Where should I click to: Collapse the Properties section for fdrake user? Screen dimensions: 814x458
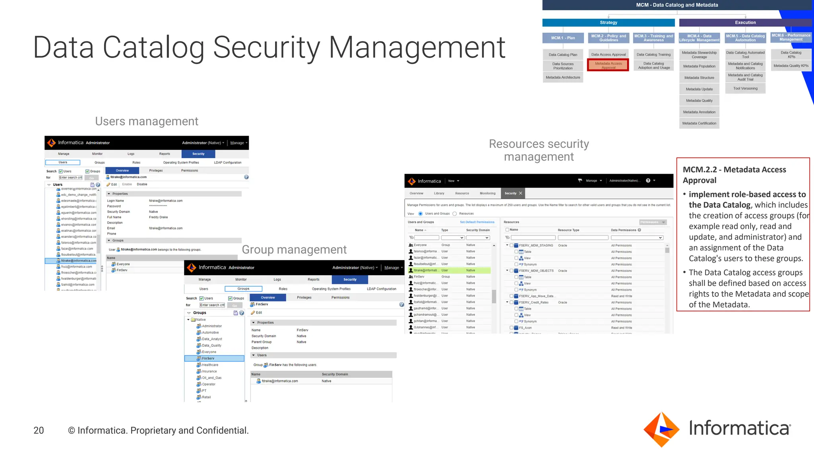click(109, 194)
